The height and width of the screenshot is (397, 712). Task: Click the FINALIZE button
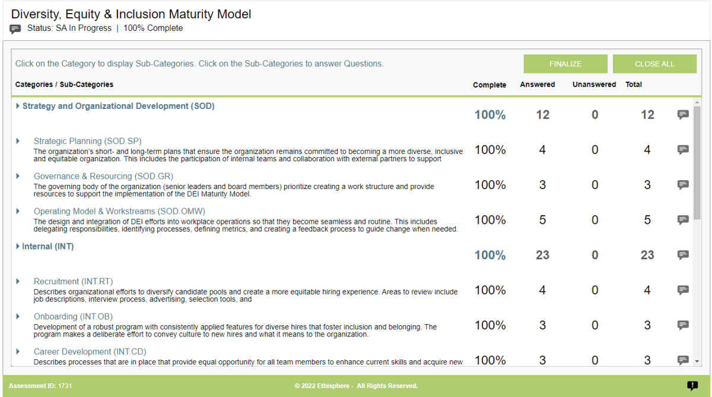pyautogui.click(x=565, y=64)
